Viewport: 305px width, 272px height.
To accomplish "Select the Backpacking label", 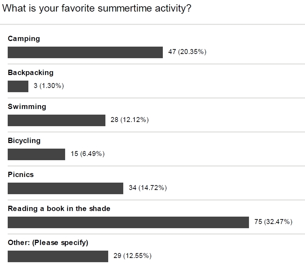I will (30, 73).
